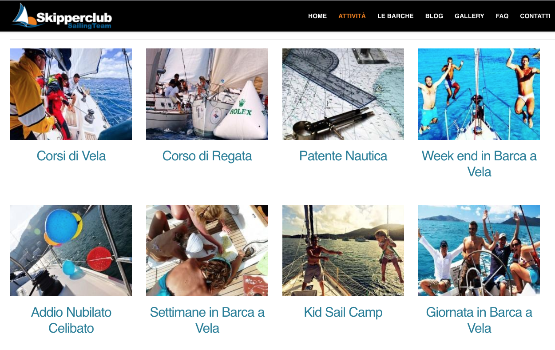Image resolution: width=555 pixels, height=350 pixels.
Task: Go to LE BARCHE page
Action: point(396,16)
